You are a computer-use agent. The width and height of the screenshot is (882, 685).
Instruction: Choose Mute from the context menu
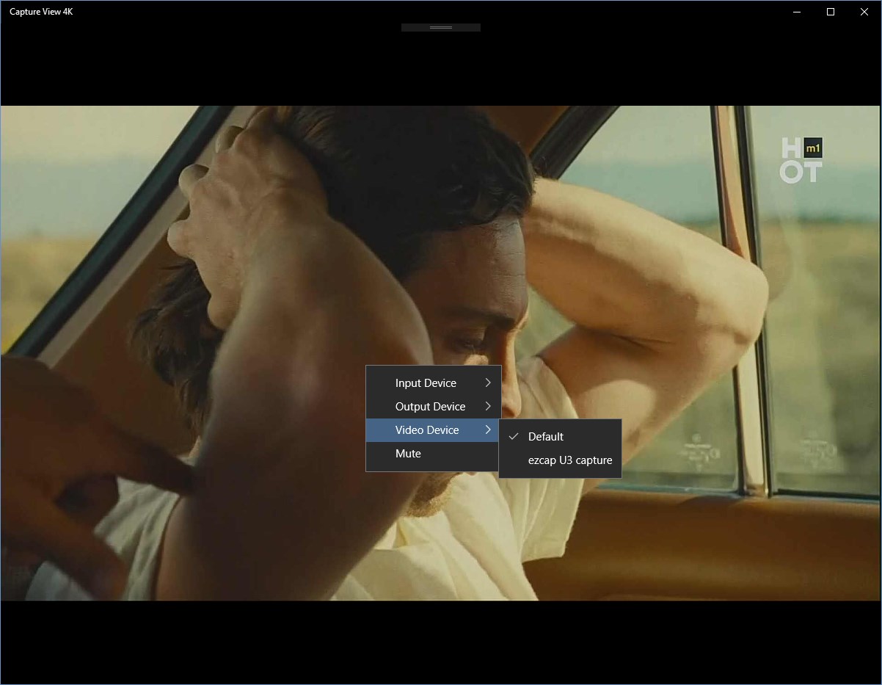[x=433, y=454]
